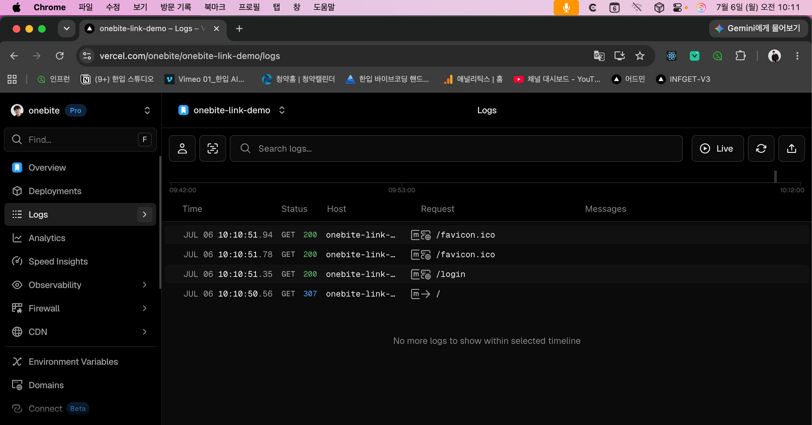Click the CDN globe icon

pos(17,332)
